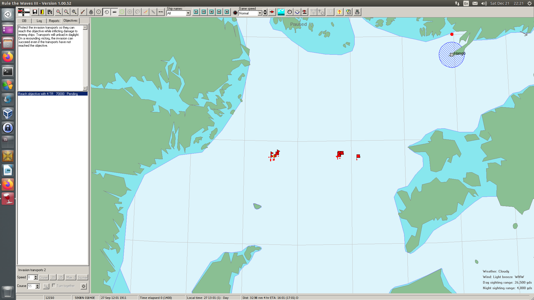
Task: Click the Sq max speed button
Action: [x=83, y=277]
